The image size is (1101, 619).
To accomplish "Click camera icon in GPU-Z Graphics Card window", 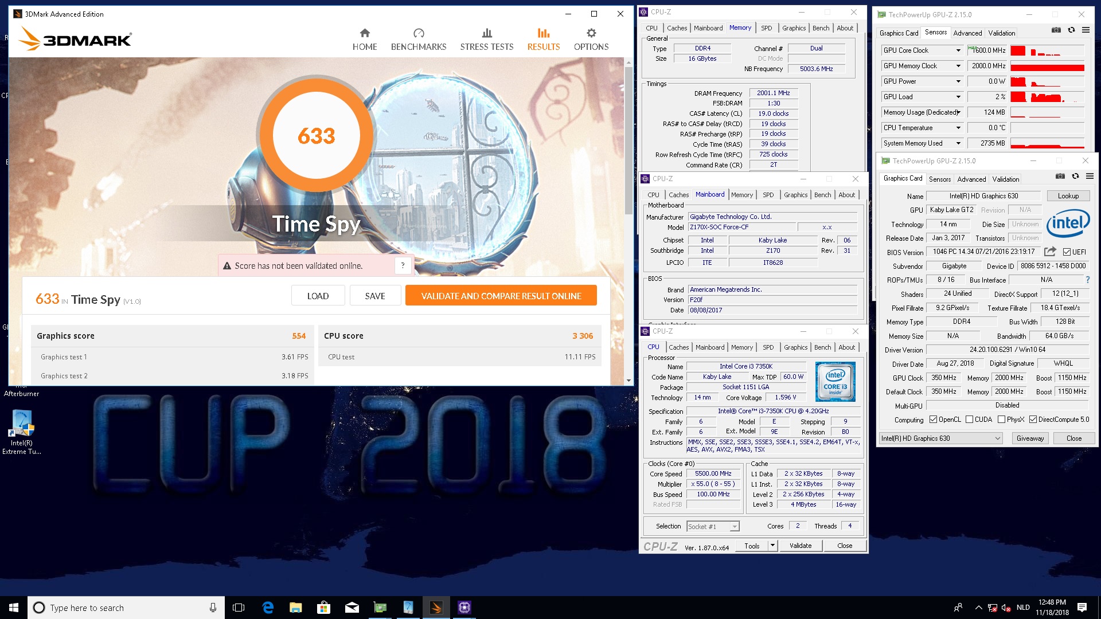I will (x=1060, y=176).
